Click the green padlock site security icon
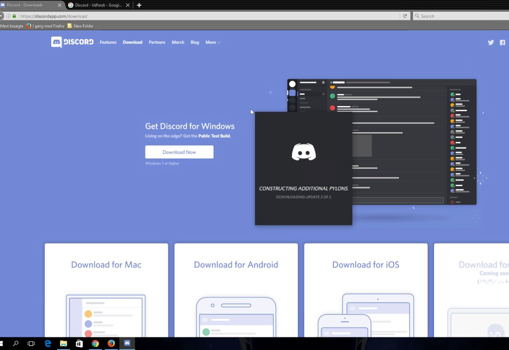The width and height of the screenshot is (509, 350). [x=14, y=16]
